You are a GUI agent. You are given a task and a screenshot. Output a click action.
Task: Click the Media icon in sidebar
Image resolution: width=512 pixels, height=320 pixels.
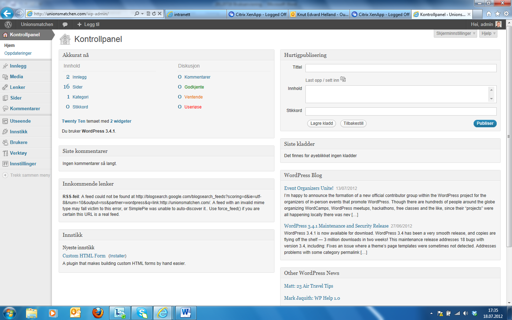5,76
